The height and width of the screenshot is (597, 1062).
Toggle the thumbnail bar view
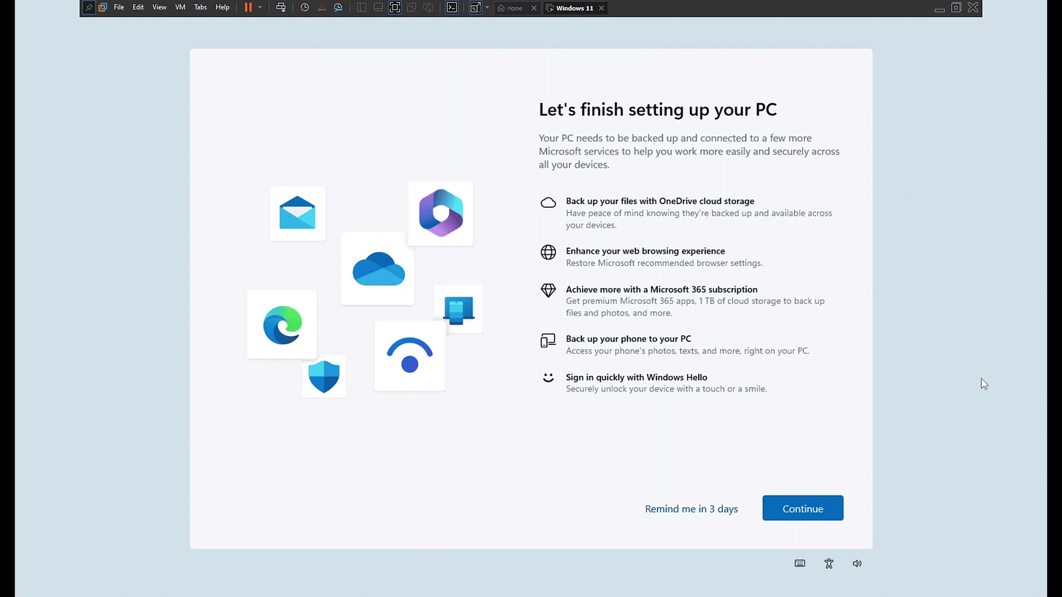pyautogui.click(x=378, y=7)
